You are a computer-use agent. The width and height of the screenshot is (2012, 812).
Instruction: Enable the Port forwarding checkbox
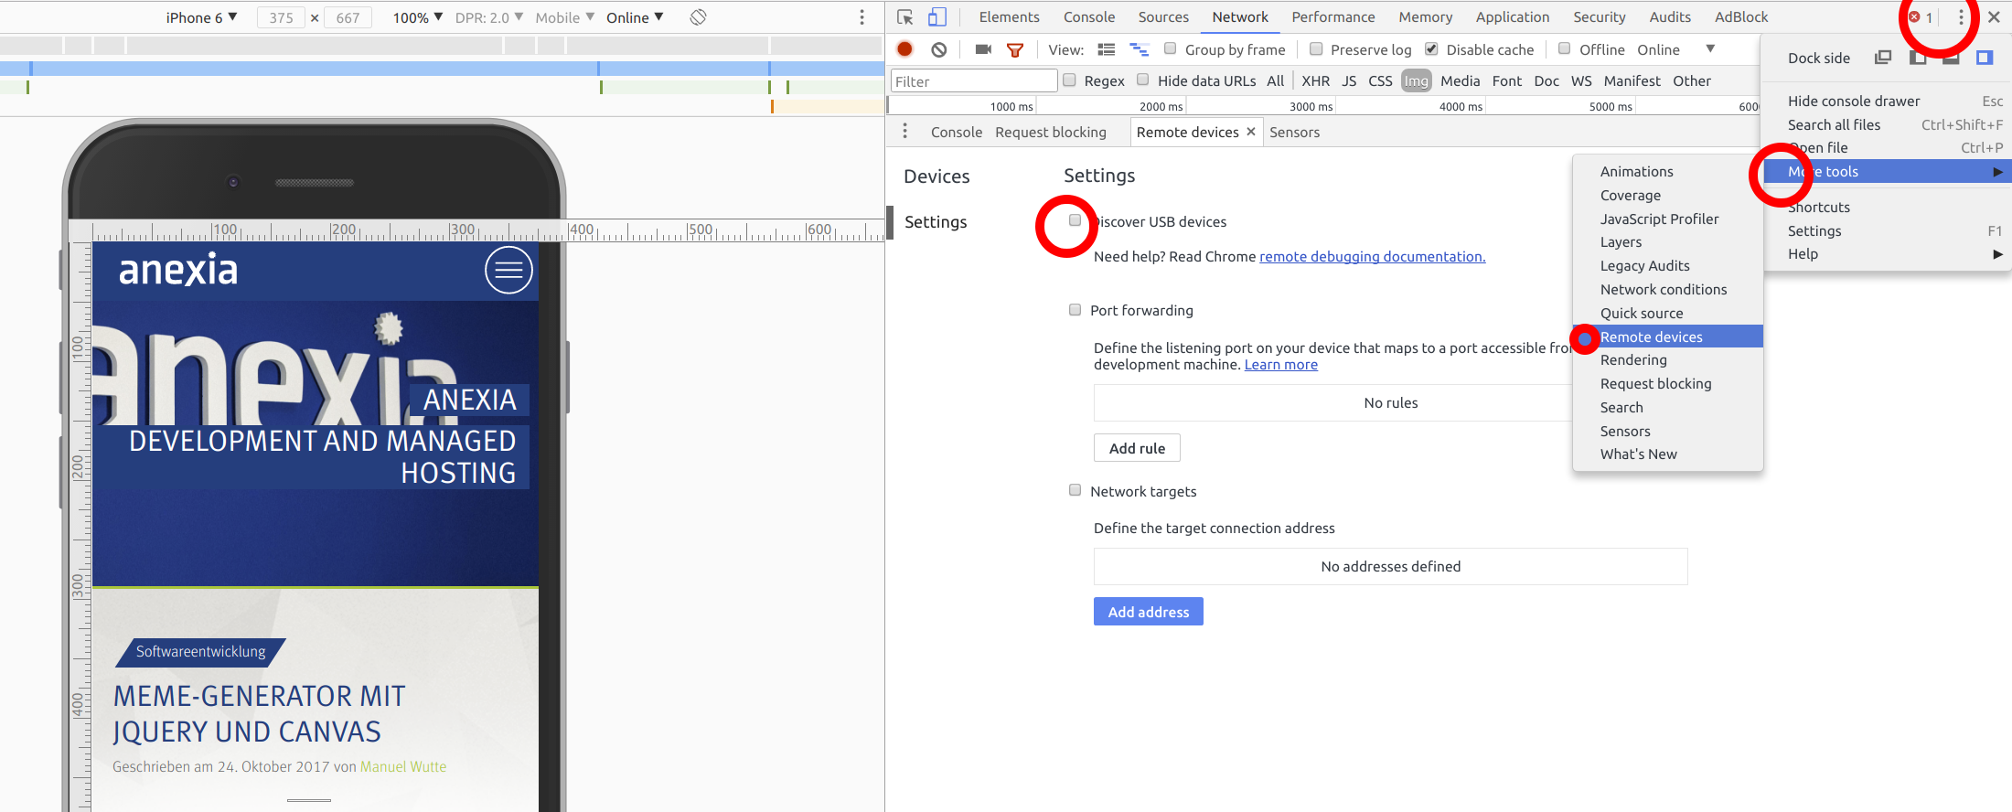pos(1075,310)
